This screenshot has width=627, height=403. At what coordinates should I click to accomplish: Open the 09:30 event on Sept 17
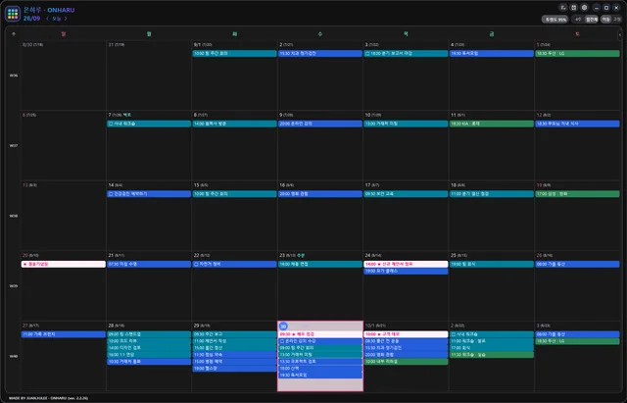click(x=406, y=194)
